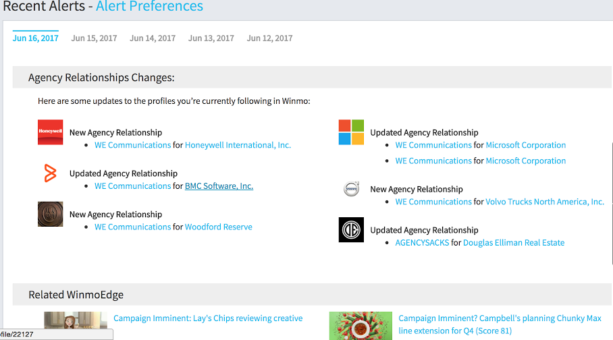
Task: Click the Woodford Reserve logo image
Action: [x=50, y=214]
